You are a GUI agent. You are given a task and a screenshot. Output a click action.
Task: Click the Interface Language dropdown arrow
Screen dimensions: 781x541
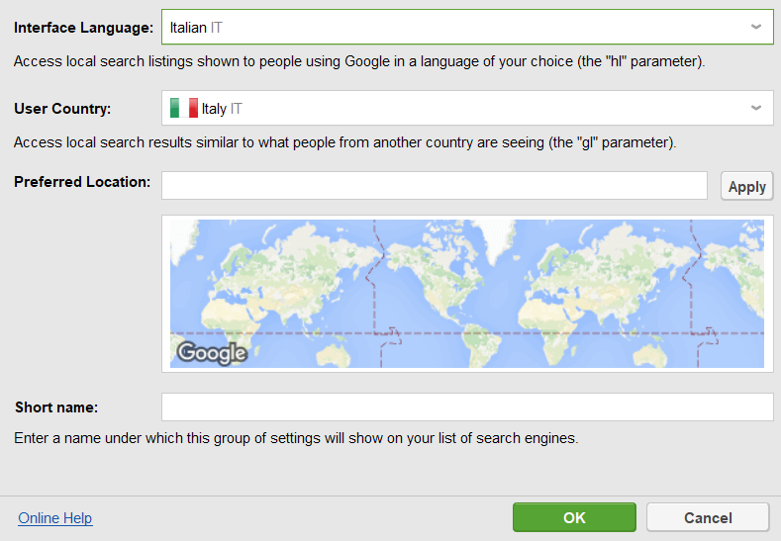point(756,27)
